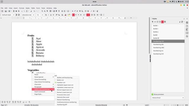Click the Save document icon
This screenshot has height=106, width=189.
(9, 11)
